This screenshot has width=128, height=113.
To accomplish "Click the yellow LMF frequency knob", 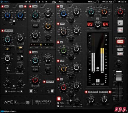I will click(x=63, y=69).
